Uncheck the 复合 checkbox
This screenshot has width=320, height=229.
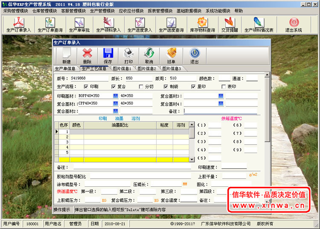(113, 87)
